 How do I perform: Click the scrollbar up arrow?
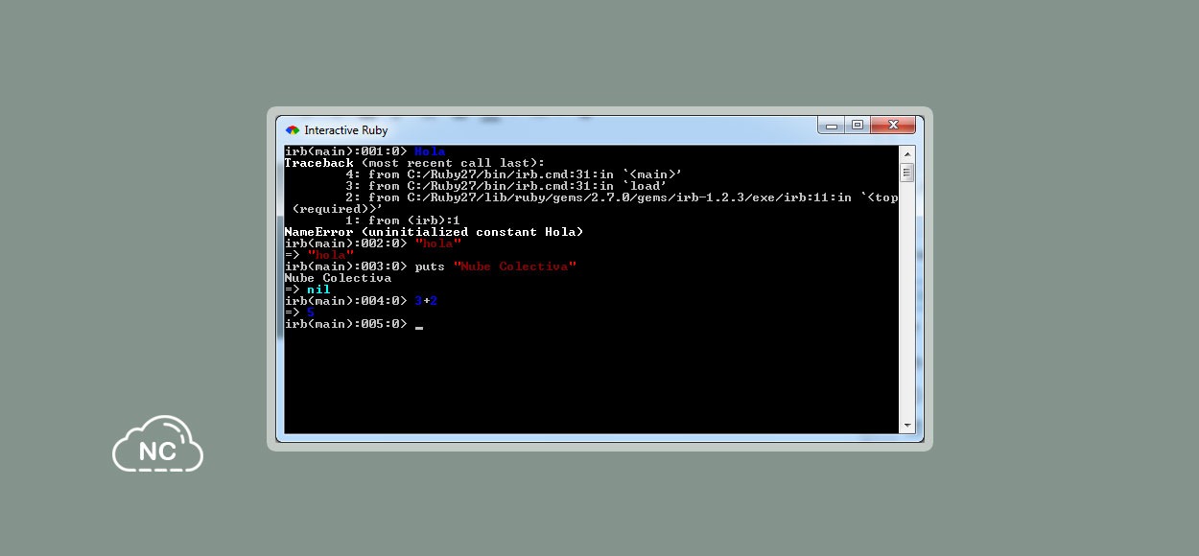[x=906, y=154]
